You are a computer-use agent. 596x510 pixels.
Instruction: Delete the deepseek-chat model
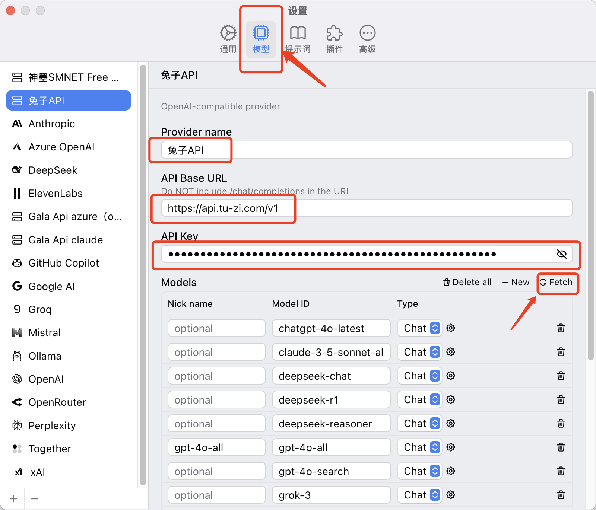[561, 376]
